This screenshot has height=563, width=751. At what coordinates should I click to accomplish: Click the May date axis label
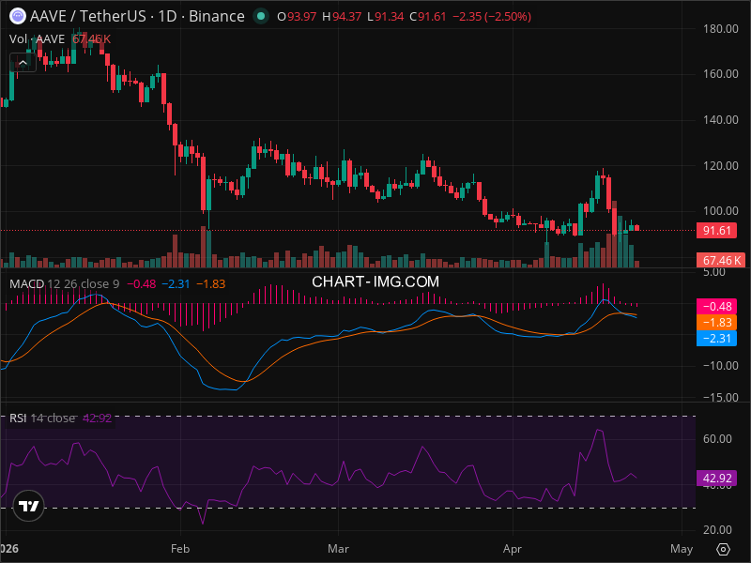coord(682,549)
